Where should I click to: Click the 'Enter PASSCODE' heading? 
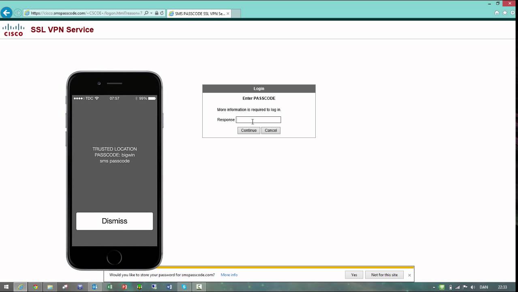pos(259,98)
